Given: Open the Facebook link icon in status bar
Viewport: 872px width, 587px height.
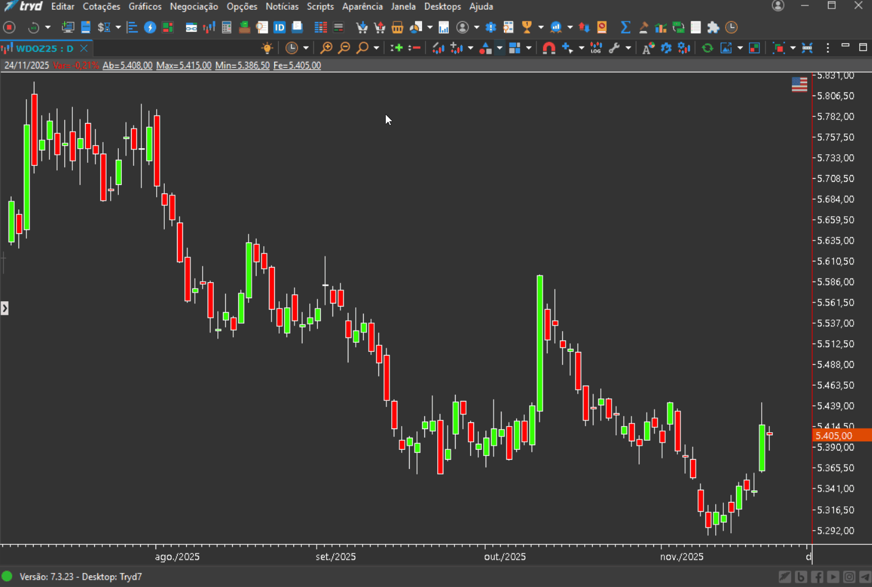Looking at the screenshot, I should coord(818,577).
